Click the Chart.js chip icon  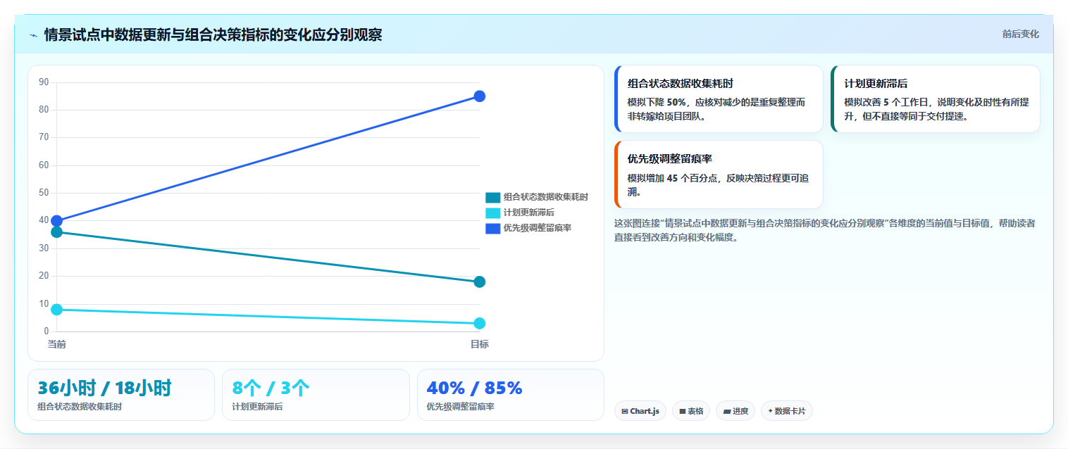624,411
